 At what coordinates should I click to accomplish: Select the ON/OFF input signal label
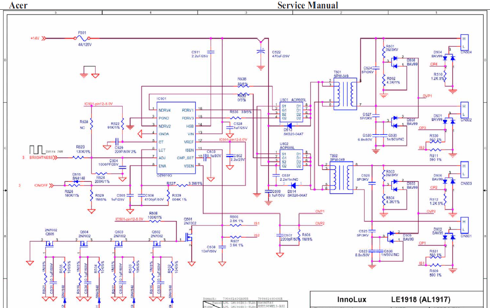41,185
